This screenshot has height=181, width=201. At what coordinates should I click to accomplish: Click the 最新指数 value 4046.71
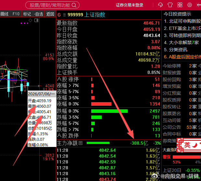pyautogui.click(x=152, y=23)
